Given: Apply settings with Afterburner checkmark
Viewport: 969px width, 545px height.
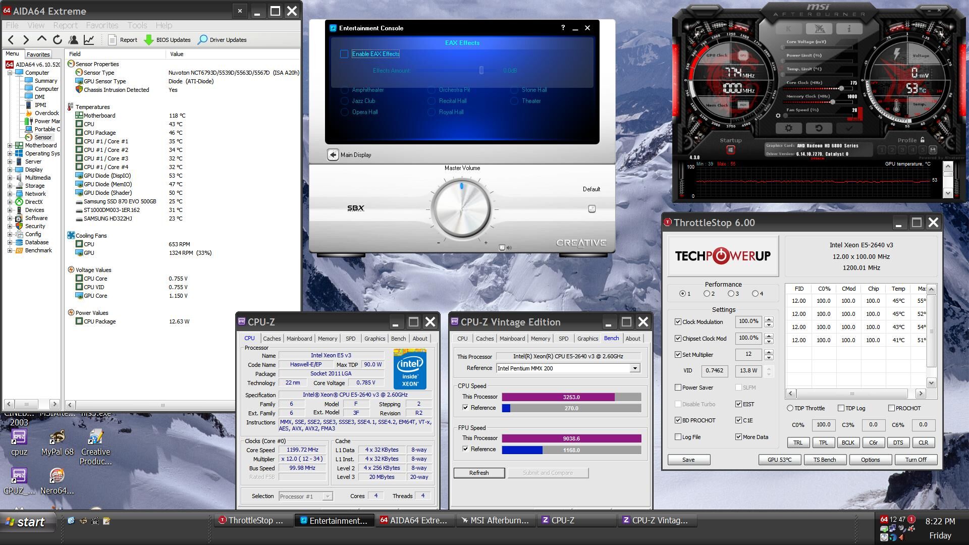Looking at the screenshot, I should (849, 128).
